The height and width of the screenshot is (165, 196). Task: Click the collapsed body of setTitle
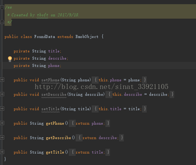point(119,109)
